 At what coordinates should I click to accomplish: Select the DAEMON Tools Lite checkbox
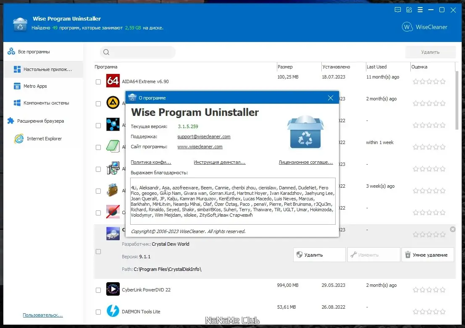point(98,312)
